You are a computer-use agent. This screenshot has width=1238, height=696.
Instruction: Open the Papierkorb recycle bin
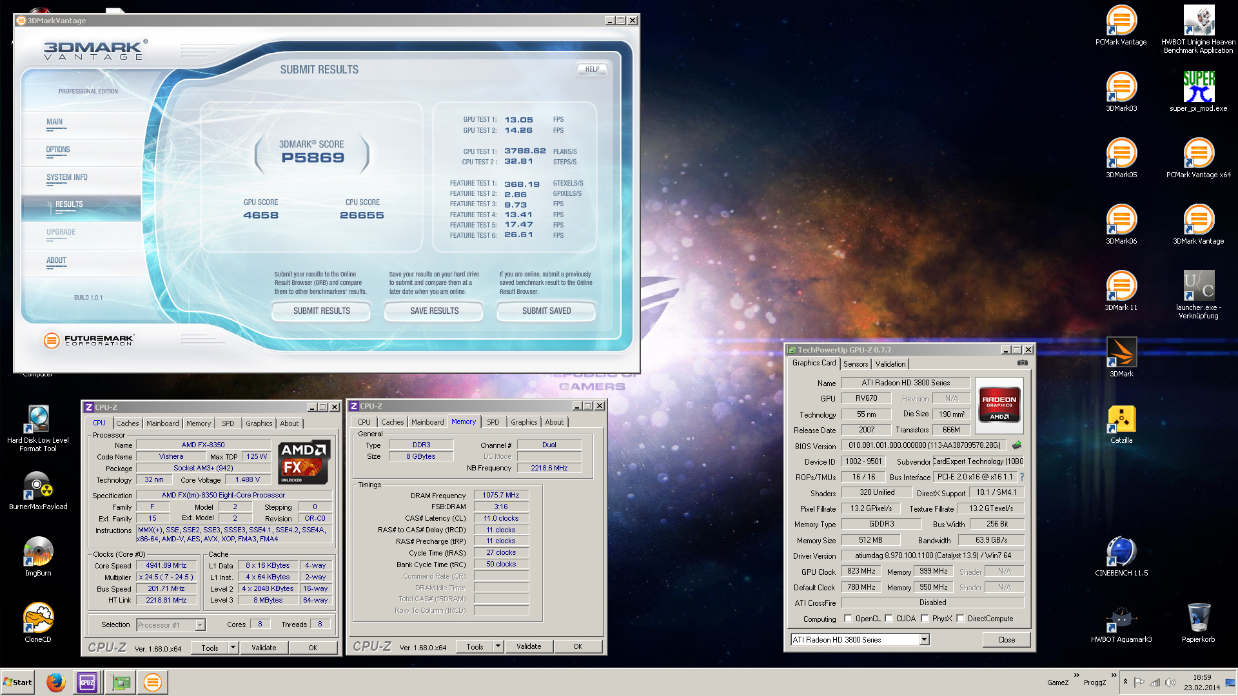point(1198,623)
